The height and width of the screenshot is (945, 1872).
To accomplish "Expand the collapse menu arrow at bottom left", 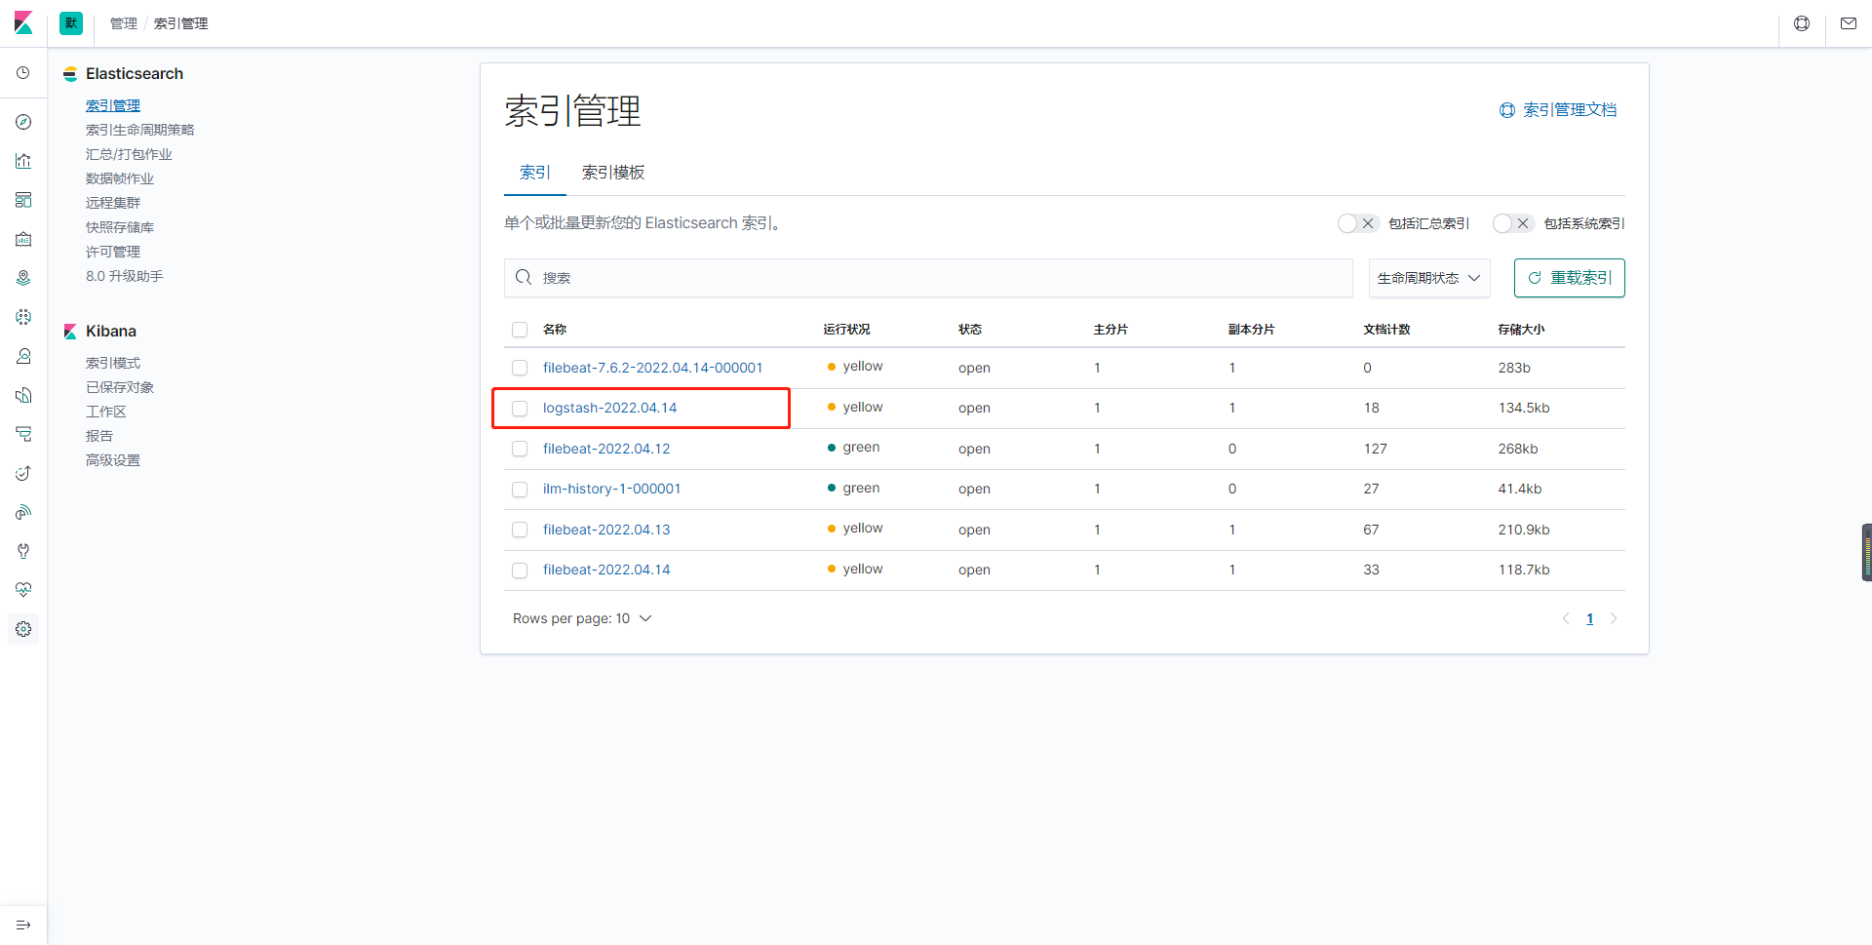I will (x=23, y=925).
